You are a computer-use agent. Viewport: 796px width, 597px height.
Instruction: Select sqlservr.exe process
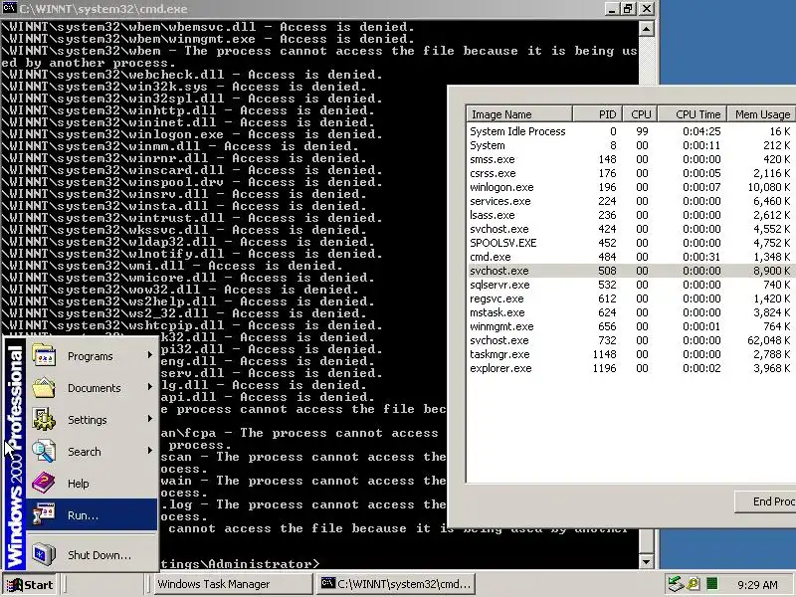coord(631,285)
